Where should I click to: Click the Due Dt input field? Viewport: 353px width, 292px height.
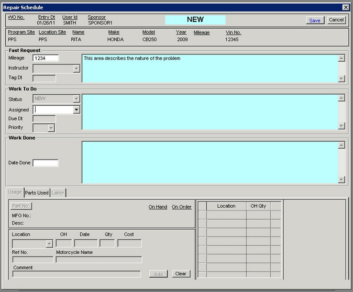click(44, 119)
